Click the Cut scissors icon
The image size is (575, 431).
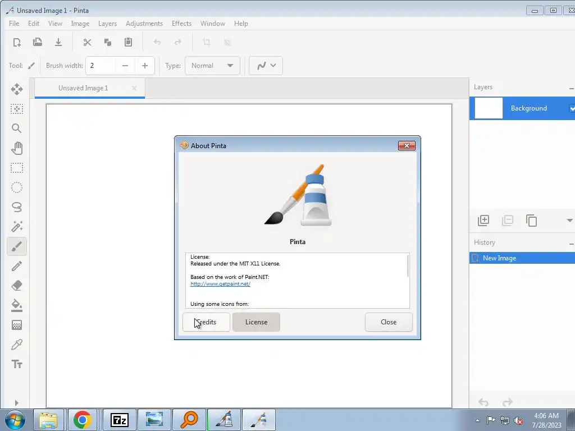[x=87, y=42]
